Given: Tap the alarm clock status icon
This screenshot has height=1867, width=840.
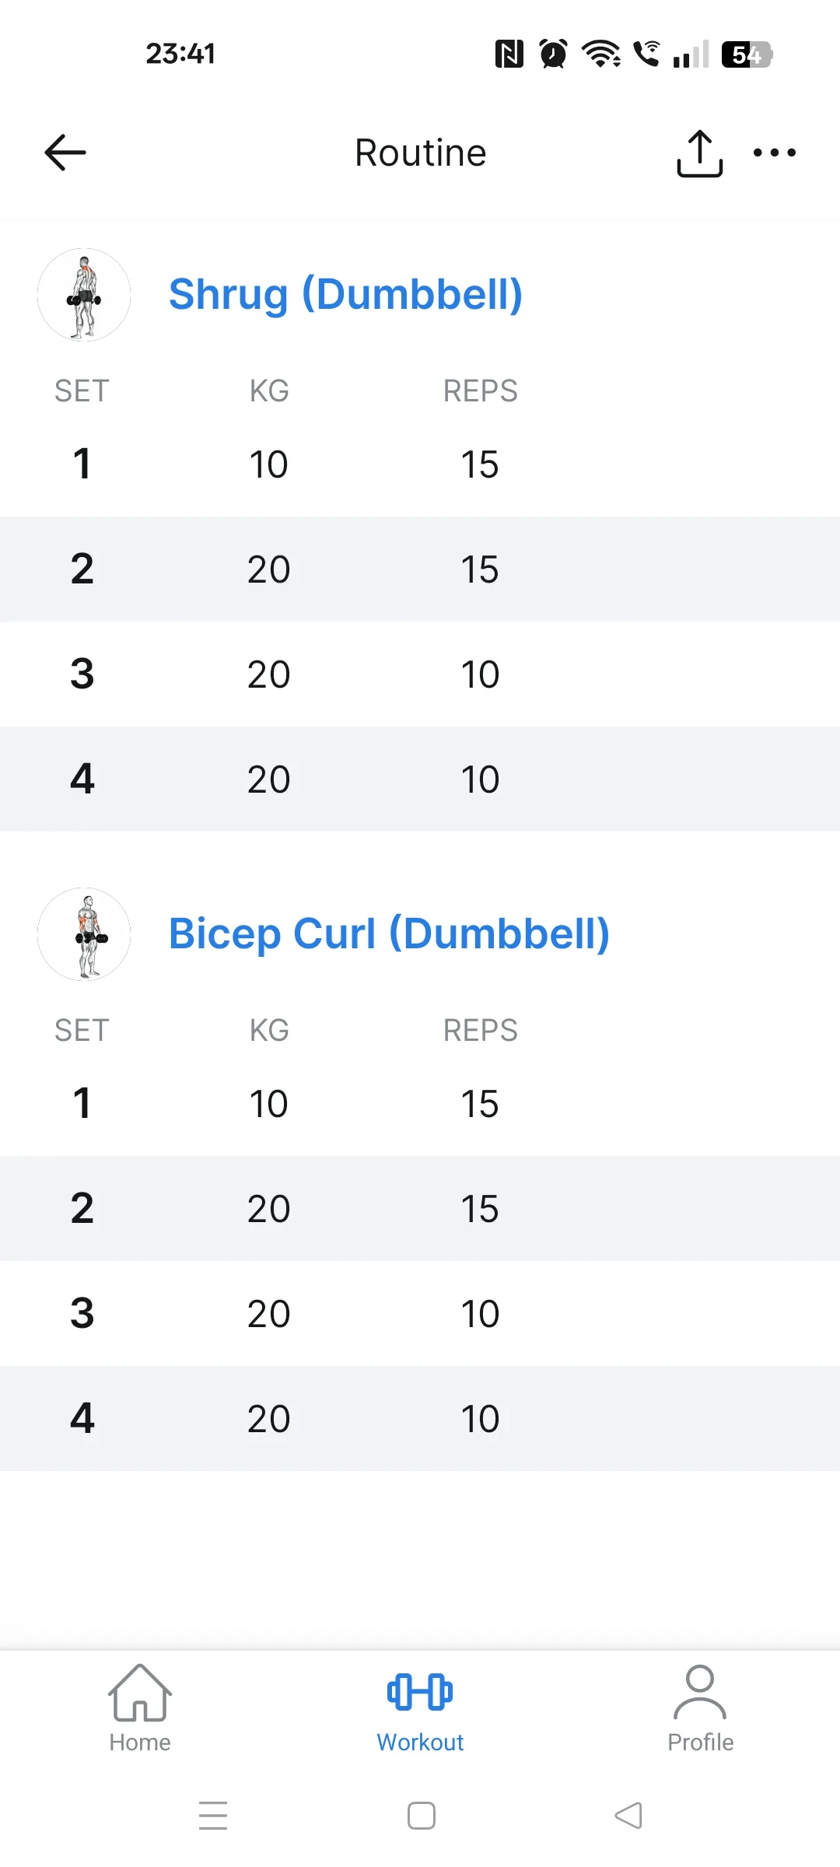Looking at the screenshot, I should (553, 54).
